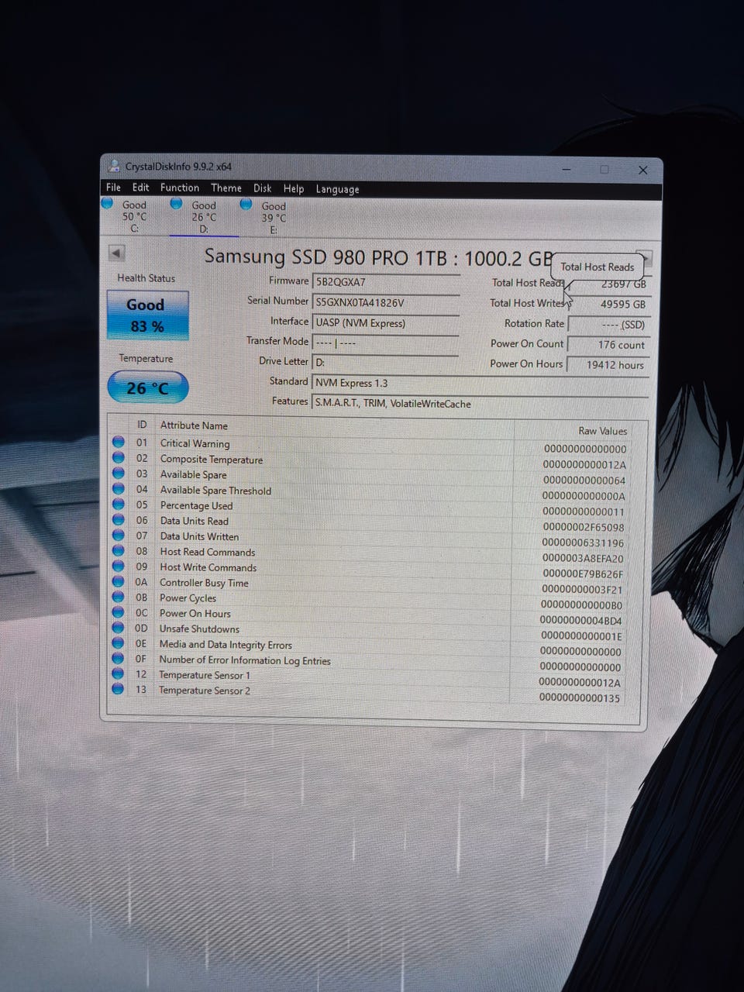The image size is (744, 992).
Task: Click the previous disk arrow button
Action: [x=116, y=253]
